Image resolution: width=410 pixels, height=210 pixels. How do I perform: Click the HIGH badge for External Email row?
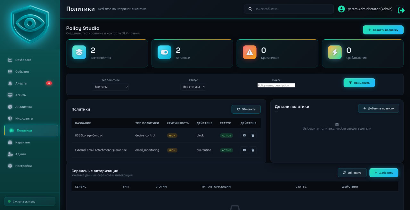[172, 150]
